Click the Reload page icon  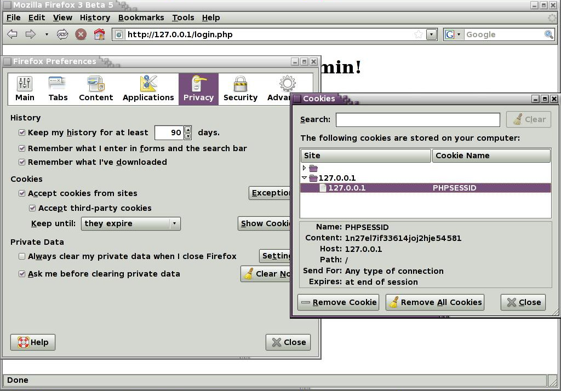click(x=62, y=34)
